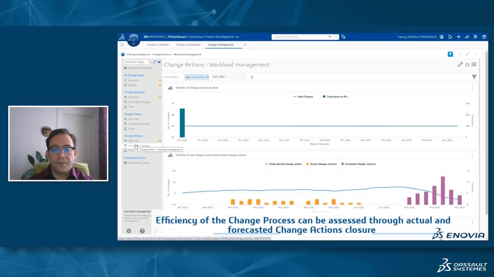Click the teal bar at week #15 2020
The image size is (494, 277).
click(182, 123)
